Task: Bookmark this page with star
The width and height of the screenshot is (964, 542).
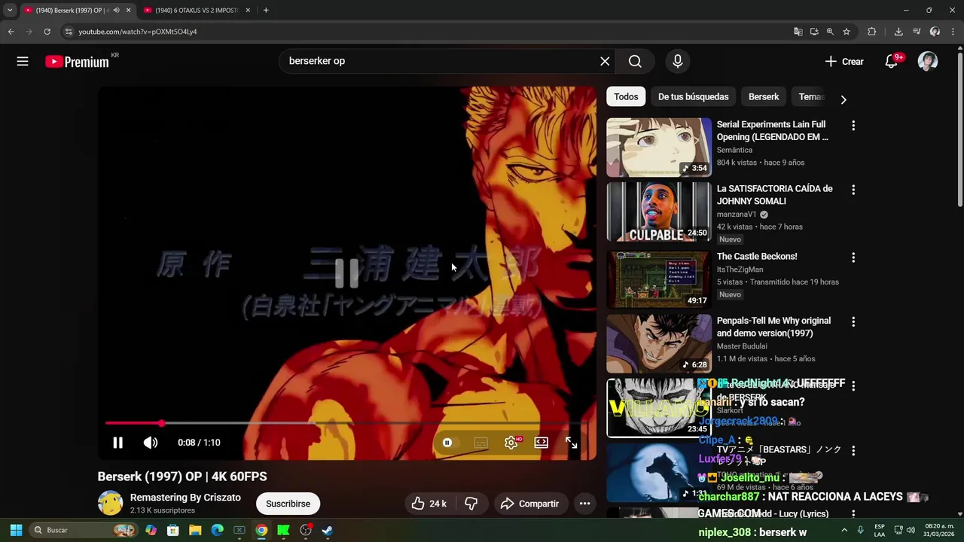Action: point(847,32)
